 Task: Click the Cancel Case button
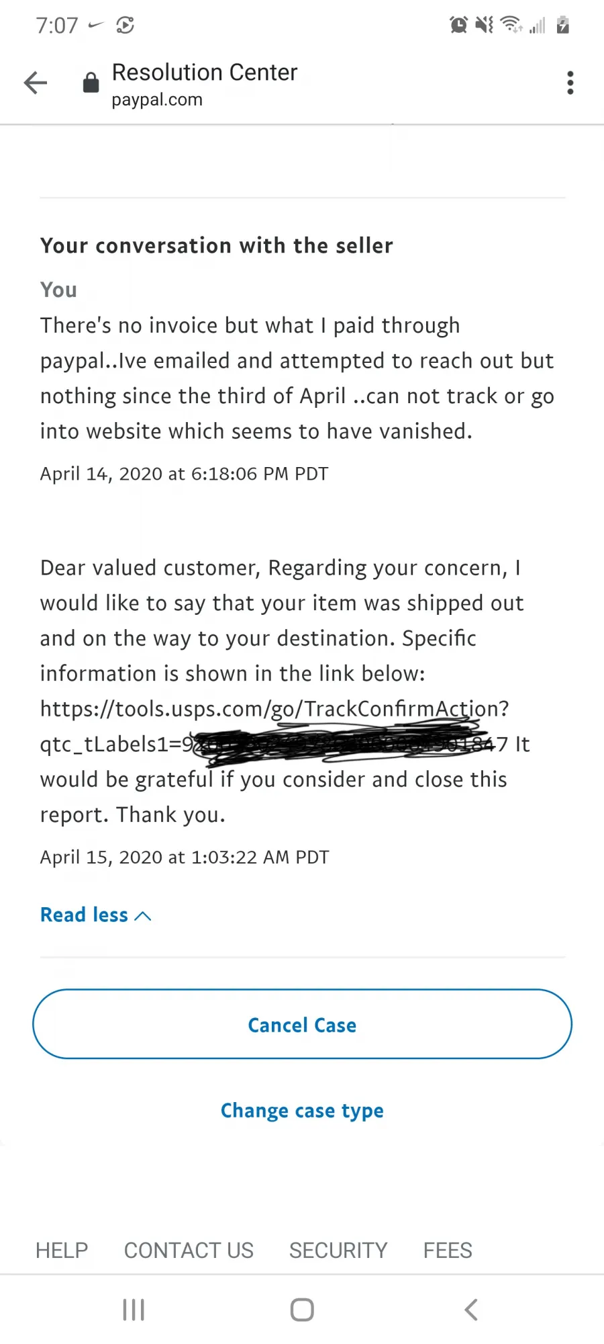(x=302, y=1024)
